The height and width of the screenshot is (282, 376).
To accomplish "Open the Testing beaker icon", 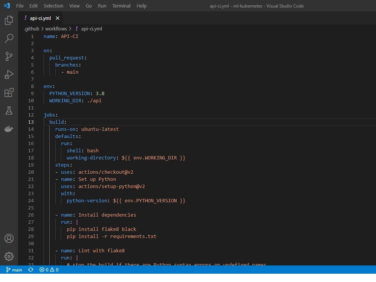I will tap(9, 111).
